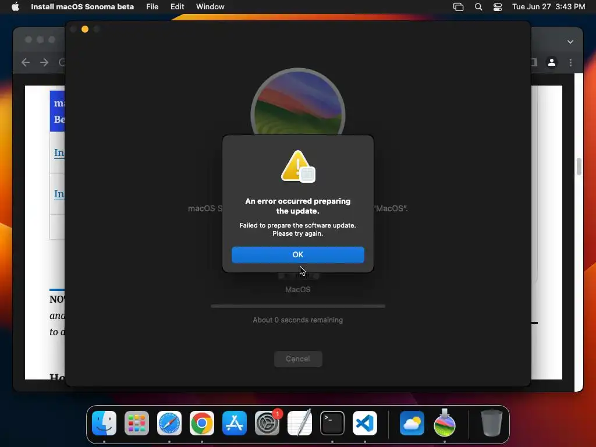This screenshot has width=596, height=447.
Task: Open TextEdit from the Dock
Action: (300, 423)
